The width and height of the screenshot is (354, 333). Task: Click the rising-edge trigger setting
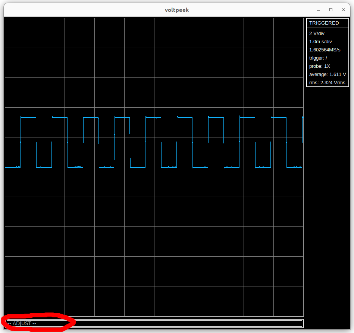318,58
